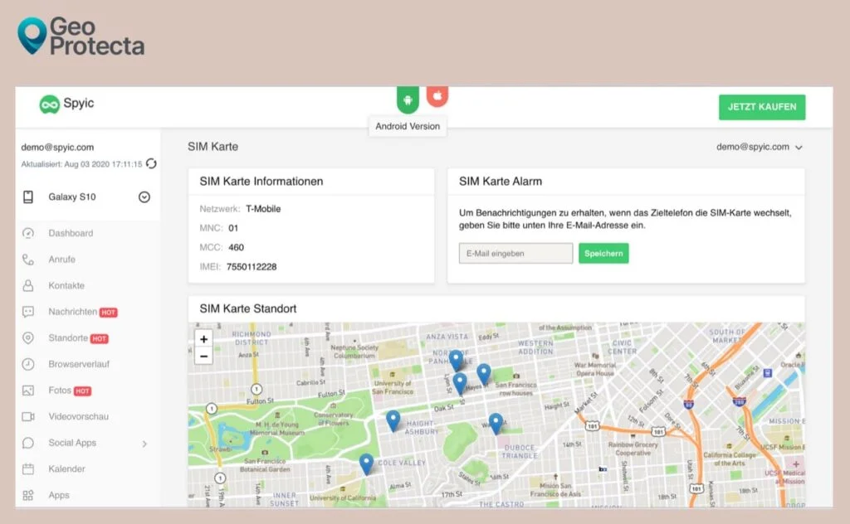Open the Kalender menu item
The image size is (850, 524).
pyautogui.click(x=66, y=468)
